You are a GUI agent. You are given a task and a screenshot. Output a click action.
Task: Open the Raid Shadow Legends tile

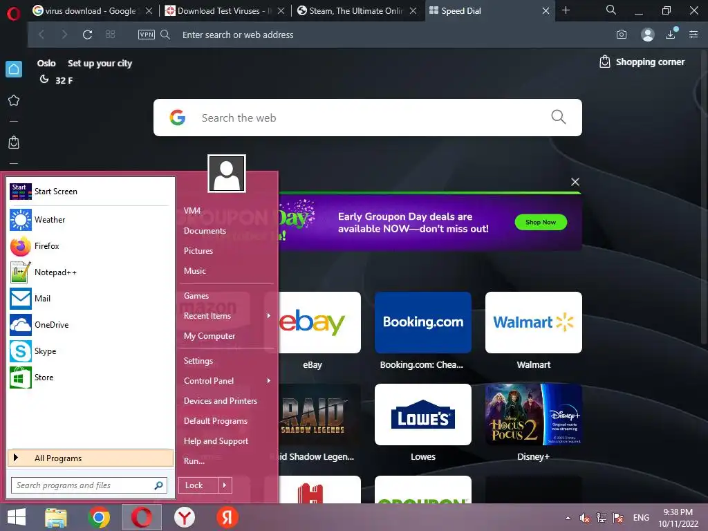pos(318,415)
